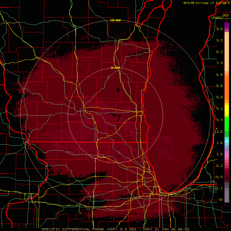This screenshot has width=231, height=231.
Task: Click the 5.8 scale value
Action: pyautogui.click(x=219, y=86)
